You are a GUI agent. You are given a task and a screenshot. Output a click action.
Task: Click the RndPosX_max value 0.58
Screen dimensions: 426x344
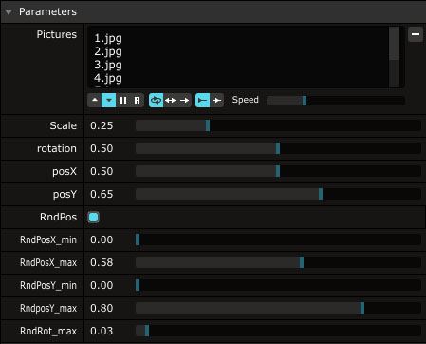click(x=102, y=262)
